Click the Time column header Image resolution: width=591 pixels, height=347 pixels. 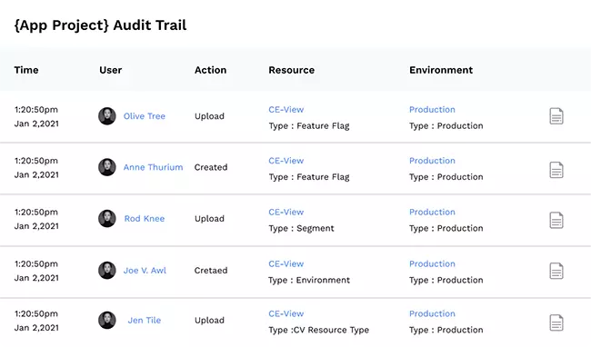(26, 70)
